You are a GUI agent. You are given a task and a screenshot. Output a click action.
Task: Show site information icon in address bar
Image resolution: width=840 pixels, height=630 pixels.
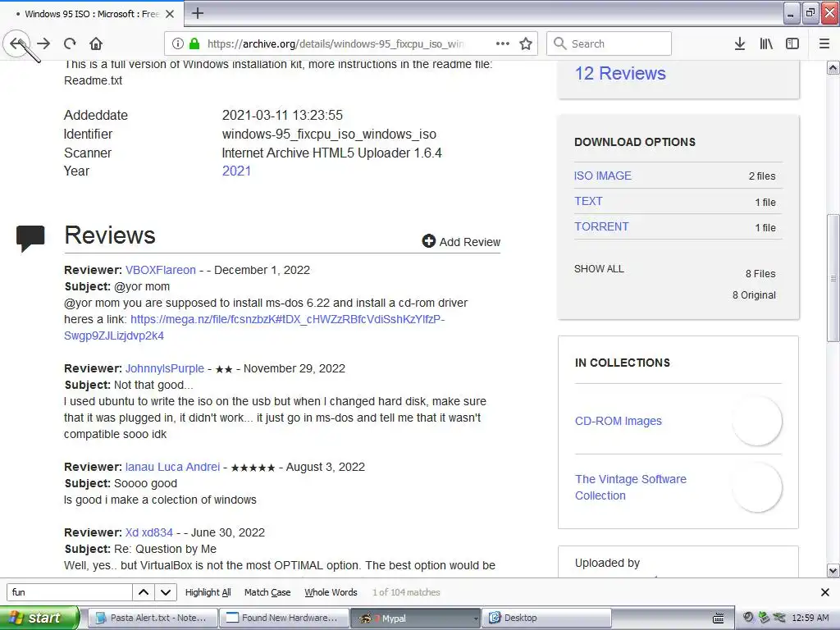click(178, 43)
